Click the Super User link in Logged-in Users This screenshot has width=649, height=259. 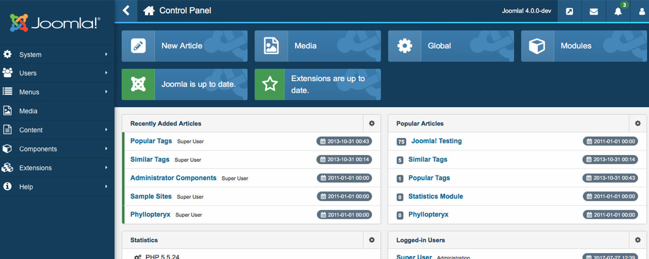[x=414, y=256]
